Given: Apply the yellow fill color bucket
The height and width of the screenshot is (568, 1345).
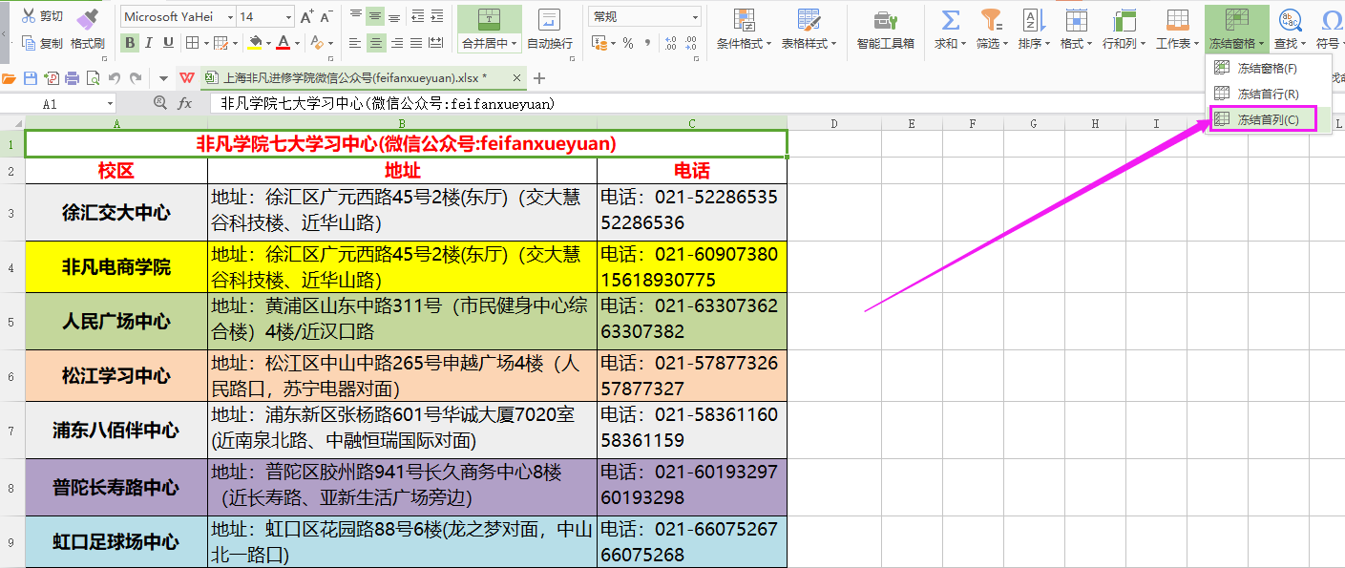Looking at the screenshot, I should pyautogui.click(x=254, y=42).
